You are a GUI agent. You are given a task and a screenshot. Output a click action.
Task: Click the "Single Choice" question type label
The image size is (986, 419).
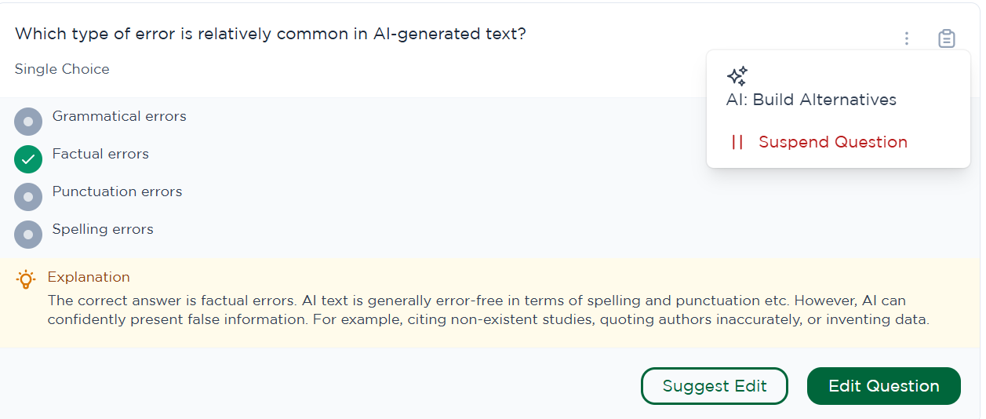(62, 69)
